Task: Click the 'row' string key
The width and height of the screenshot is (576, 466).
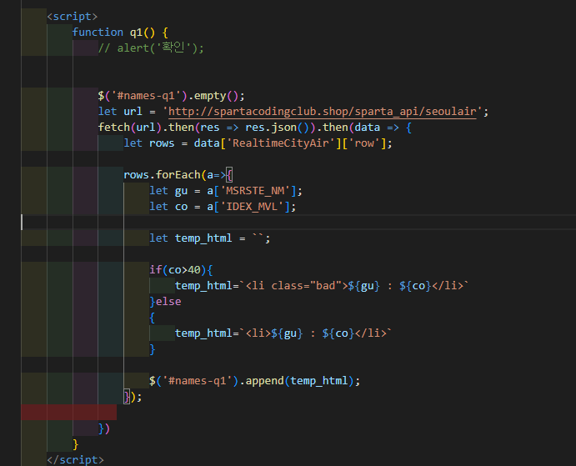Action: pyautogui.click(x=364, y=143)
